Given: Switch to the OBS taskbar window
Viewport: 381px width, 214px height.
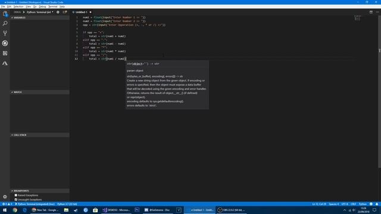Looking at the screenshot, I should 232,210.
